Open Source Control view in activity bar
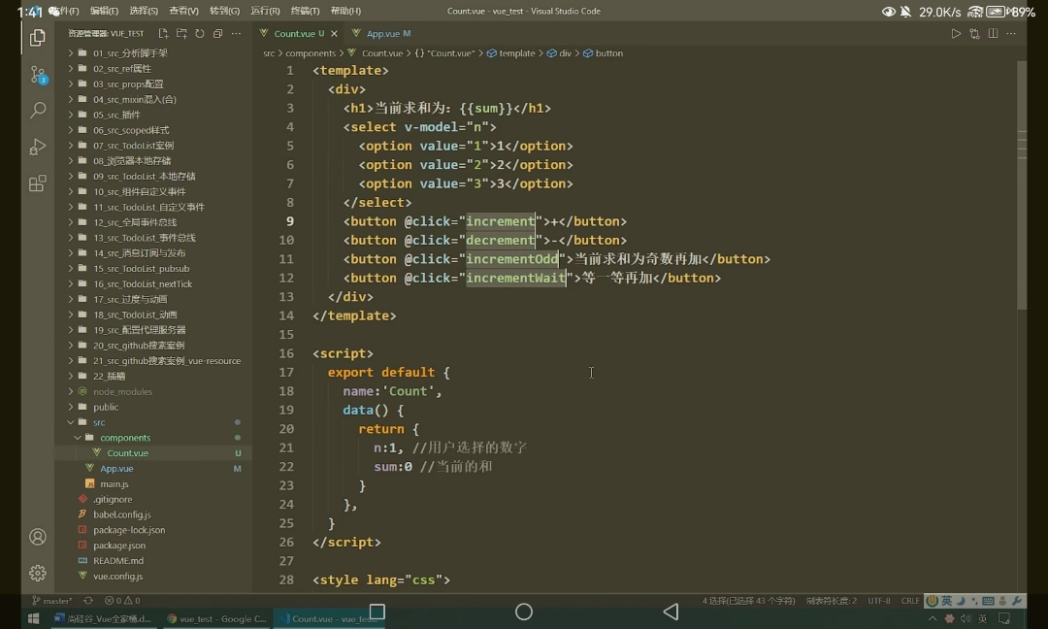Viewport: 1048px width, 629px height. tap(38, 74)
